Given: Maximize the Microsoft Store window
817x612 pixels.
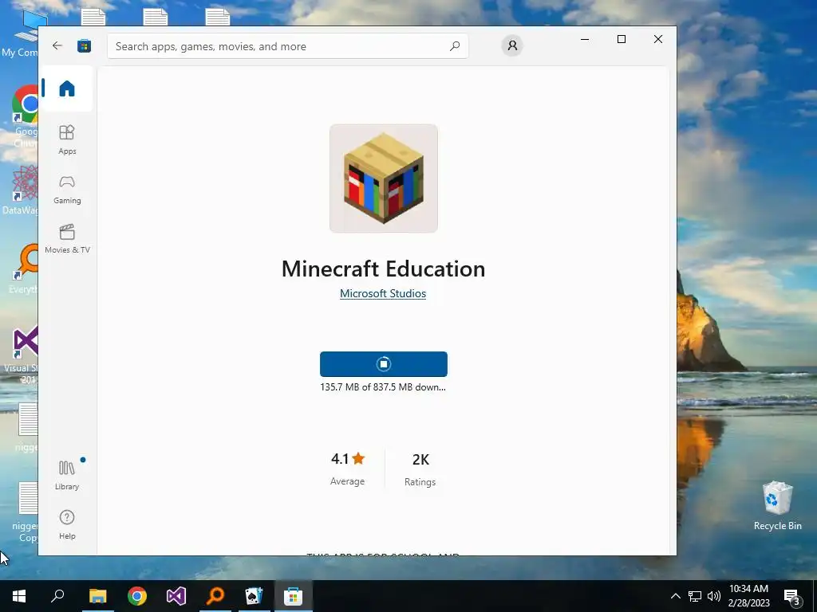Looking at the screenshot, I should [621, 39].
